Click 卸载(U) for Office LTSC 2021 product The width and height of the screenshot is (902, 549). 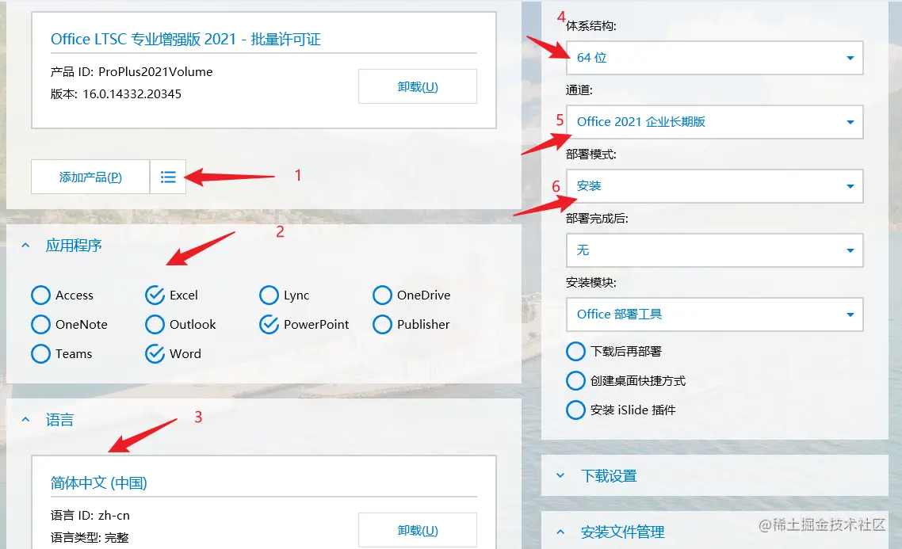[418, 87]
